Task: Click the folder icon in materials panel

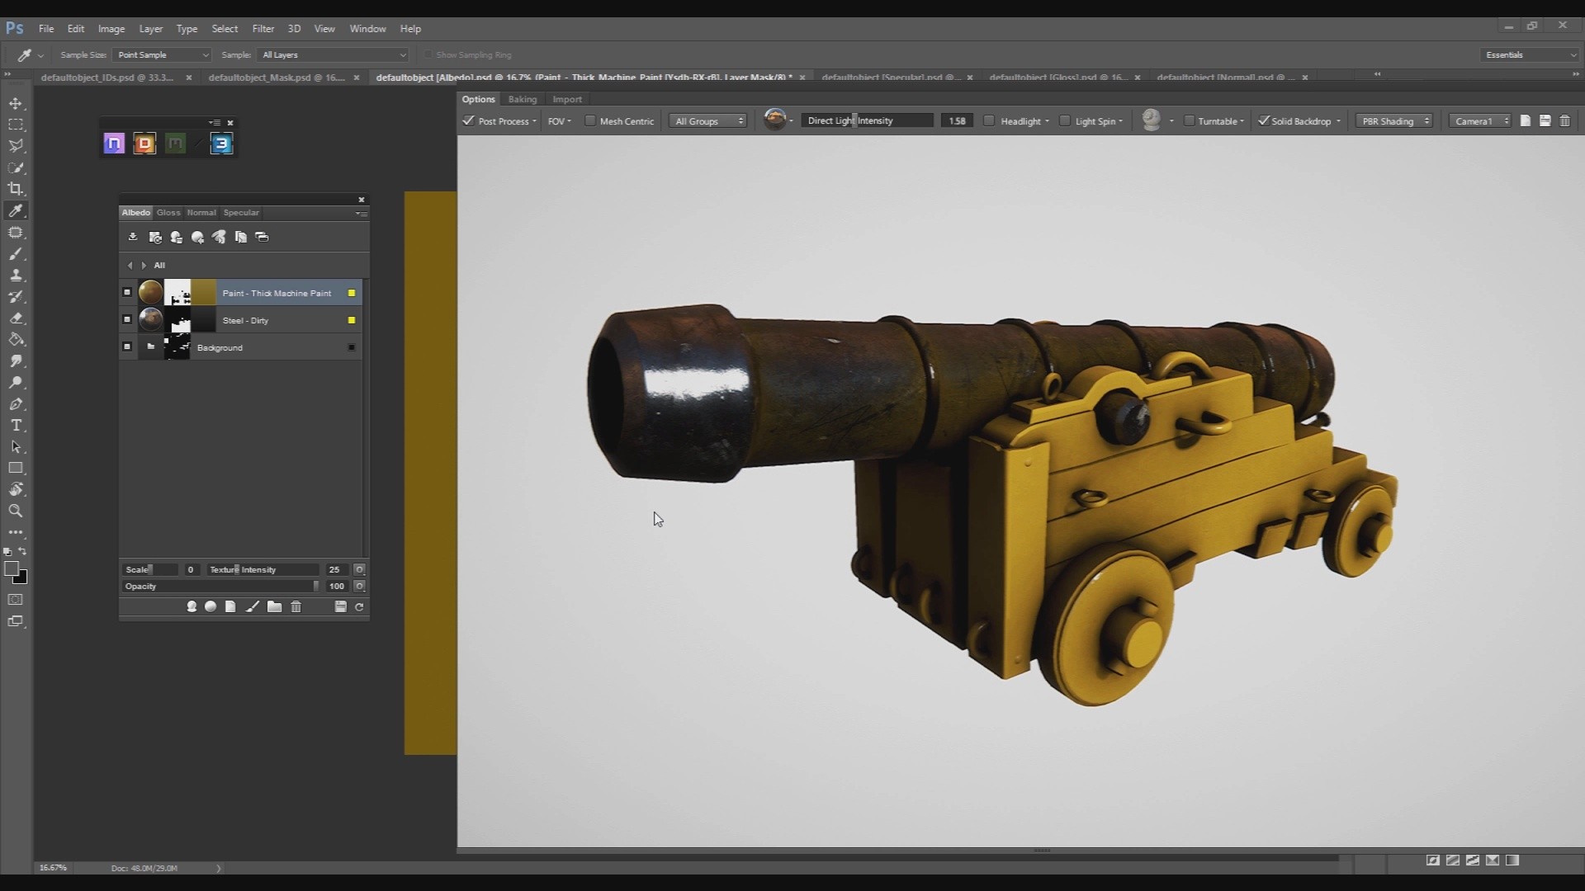Action: [x=274, y=607]
